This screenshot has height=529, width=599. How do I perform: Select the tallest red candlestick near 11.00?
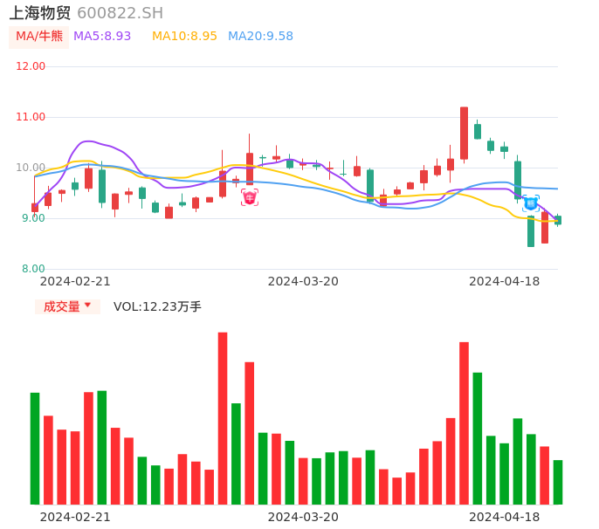coord(464,134)
